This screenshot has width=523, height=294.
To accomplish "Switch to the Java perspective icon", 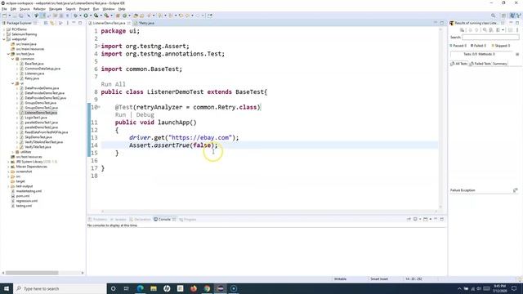I will (512, 16).
